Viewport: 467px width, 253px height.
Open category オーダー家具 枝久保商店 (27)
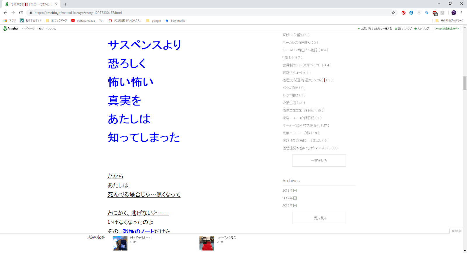point(306,125)
